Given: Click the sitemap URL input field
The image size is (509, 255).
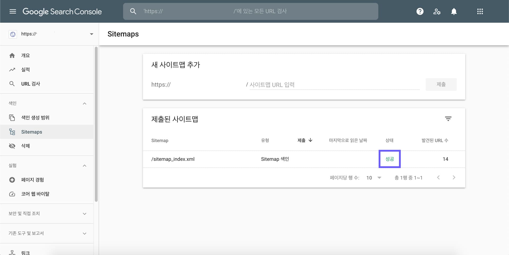Looking at the screenshot, I should coord(334,84).
